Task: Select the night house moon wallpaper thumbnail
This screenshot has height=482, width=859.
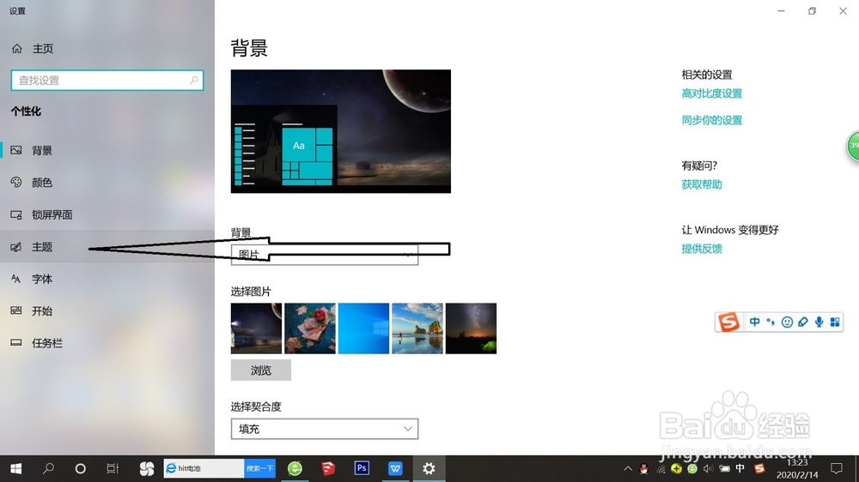Action: 256,328
